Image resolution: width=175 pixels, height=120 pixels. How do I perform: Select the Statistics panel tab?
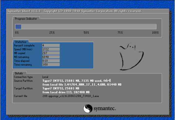click(21, 42)
